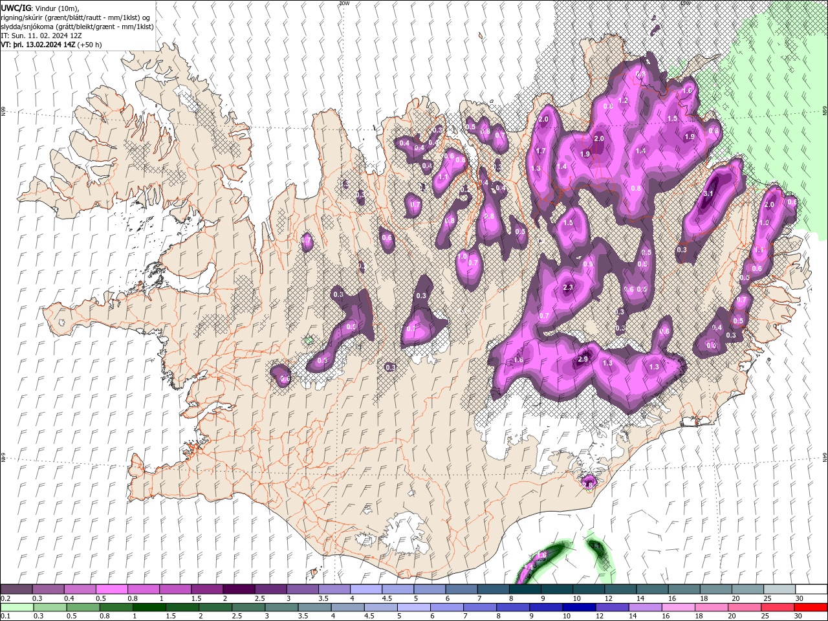Click the grey-purple 0.2 swatch in upper legend

[x=16, y=589]
